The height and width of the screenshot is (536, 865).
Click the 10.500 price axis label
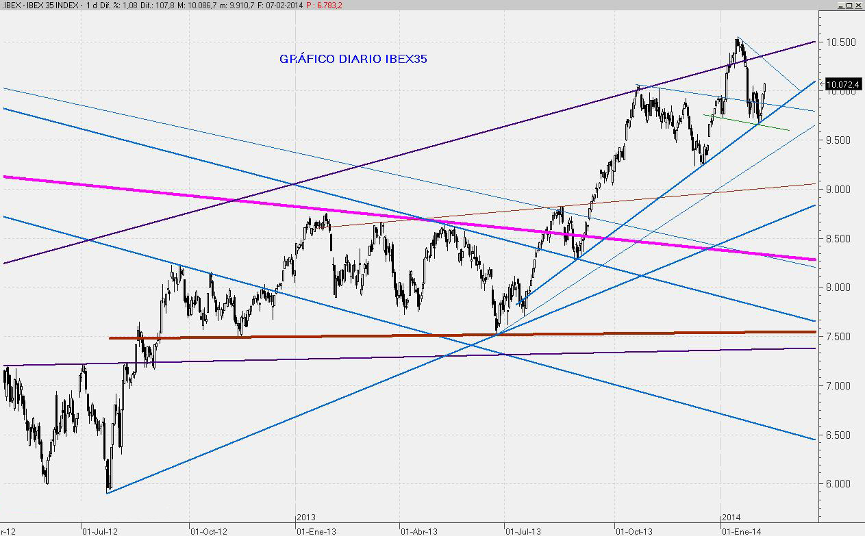[x=840, y=42]
